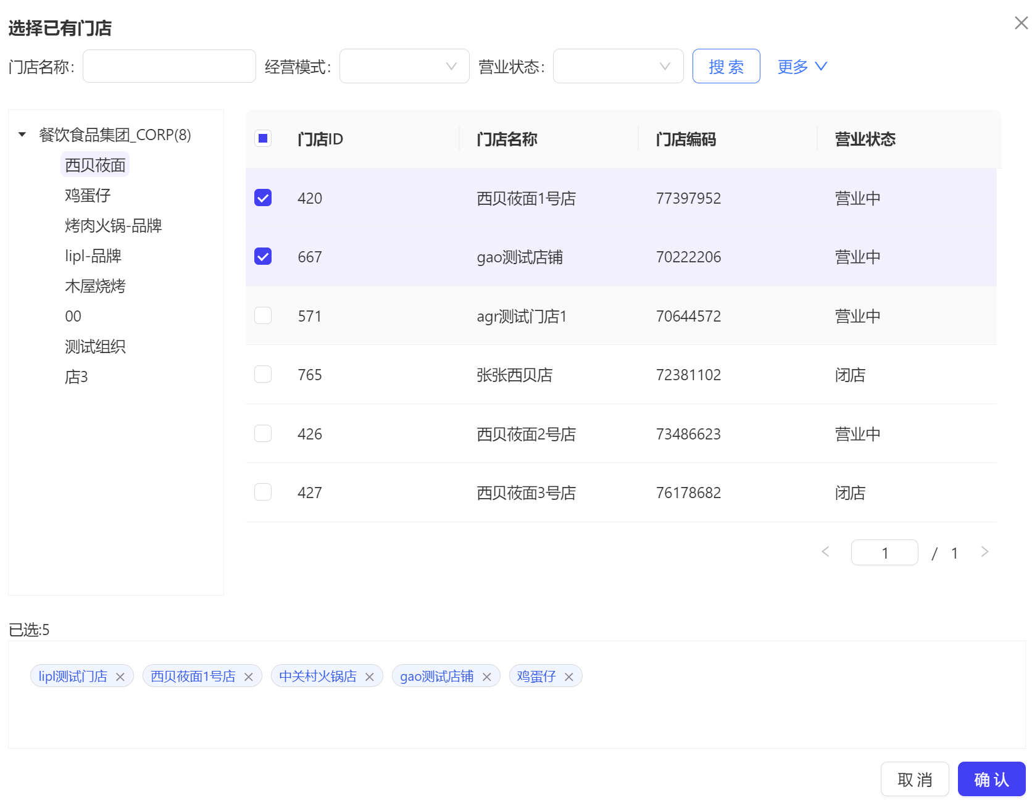The image size is (1032, 803).
Task: Remove gao测试店铺 tag from selection
Action: [487, 677]
